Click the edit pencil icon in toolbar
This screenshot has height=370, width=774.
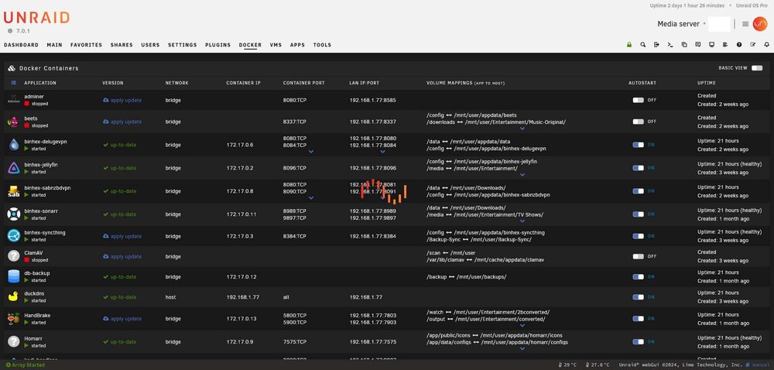(753, 44)
